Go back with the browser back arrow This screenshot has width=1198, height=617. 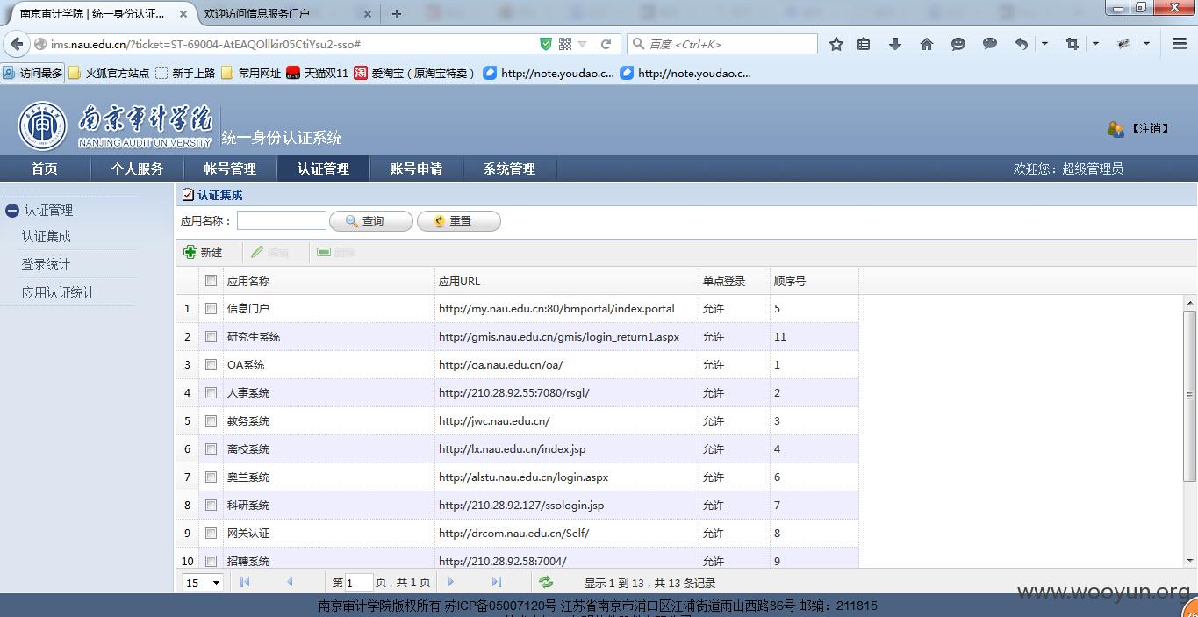(x=17, y=44)
